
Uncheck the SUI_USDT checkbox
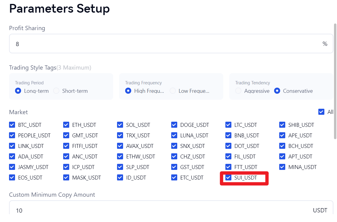pyautogui.click(x=228, y=178)
